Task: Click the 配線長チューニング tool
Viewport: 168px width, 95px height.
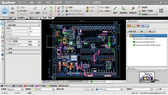Action: tap(148, 14)
